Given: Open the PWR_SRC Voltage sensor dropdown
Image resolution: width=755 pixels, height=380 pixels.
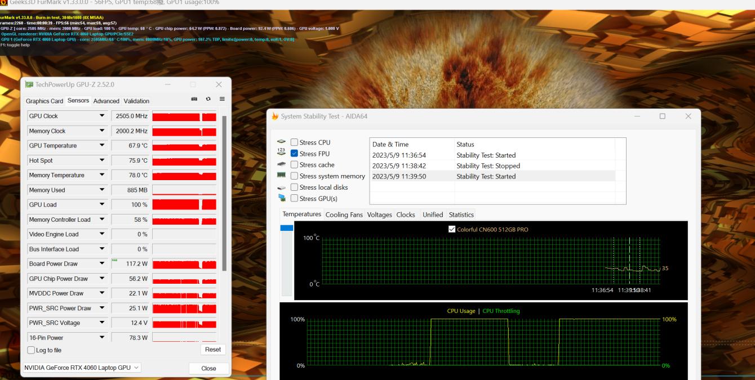Looking at the screenshot, I should (102, 323).
